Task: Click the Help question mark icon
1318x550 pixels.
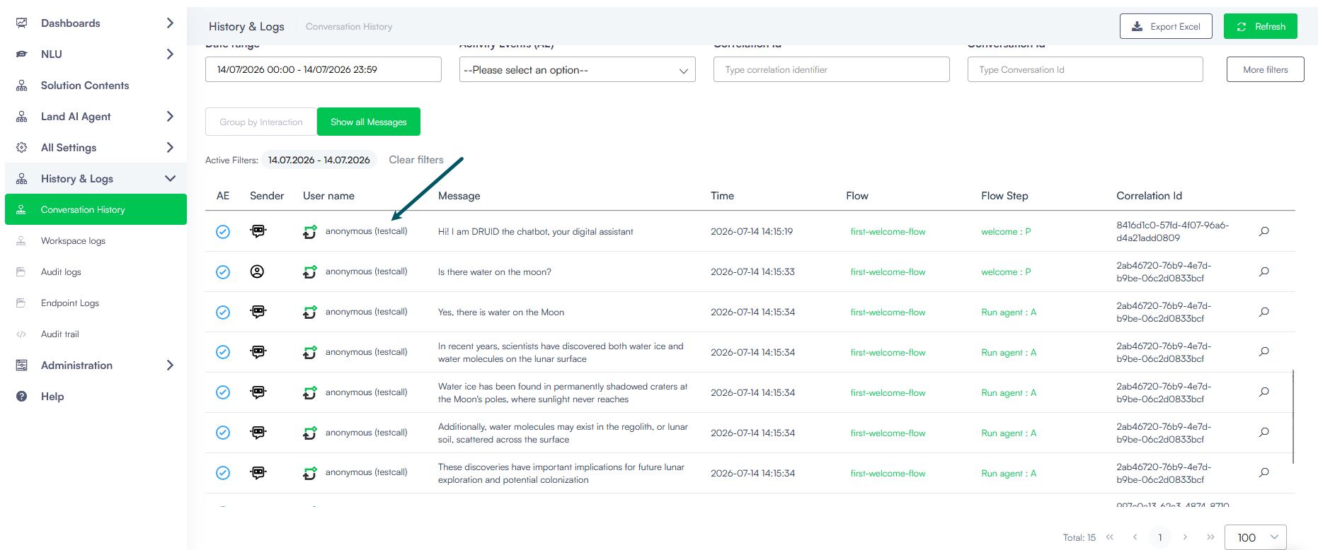Action: [22, 397]
